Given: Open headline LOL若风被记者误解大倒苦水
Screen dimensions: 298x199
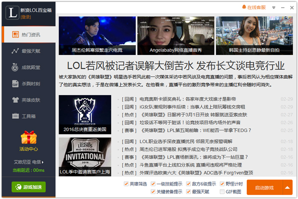Looking at the screenshot, I should [x=176, y=66].
